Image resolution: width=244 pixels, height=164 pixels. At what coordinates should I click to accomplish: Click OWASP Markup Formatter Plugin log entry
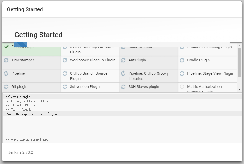(31, 114)
